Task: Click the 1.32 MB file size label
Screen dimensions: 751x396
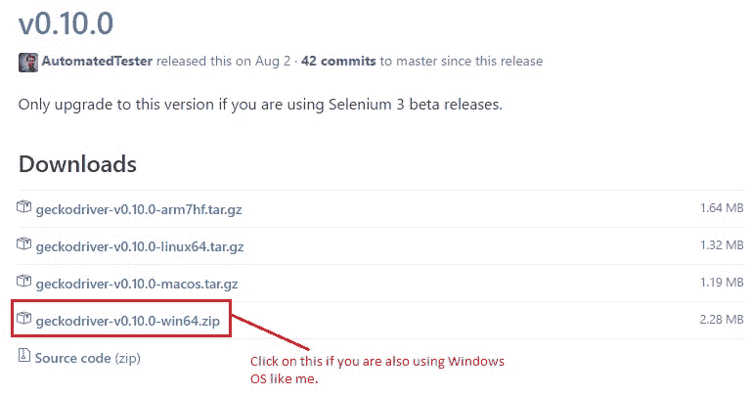Action: pos(722,245)
